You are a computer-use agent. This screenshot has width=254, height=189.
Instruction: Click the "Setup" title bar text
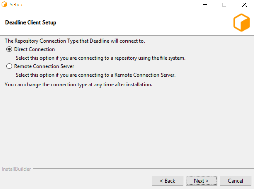point(16,5)
